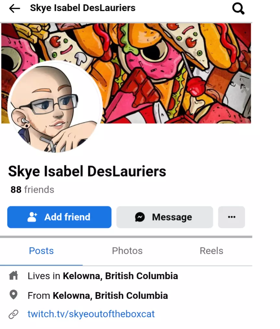Click Kelowna, British Columbia in From row
Screen dimensions: 280x329
click(110, 295)
